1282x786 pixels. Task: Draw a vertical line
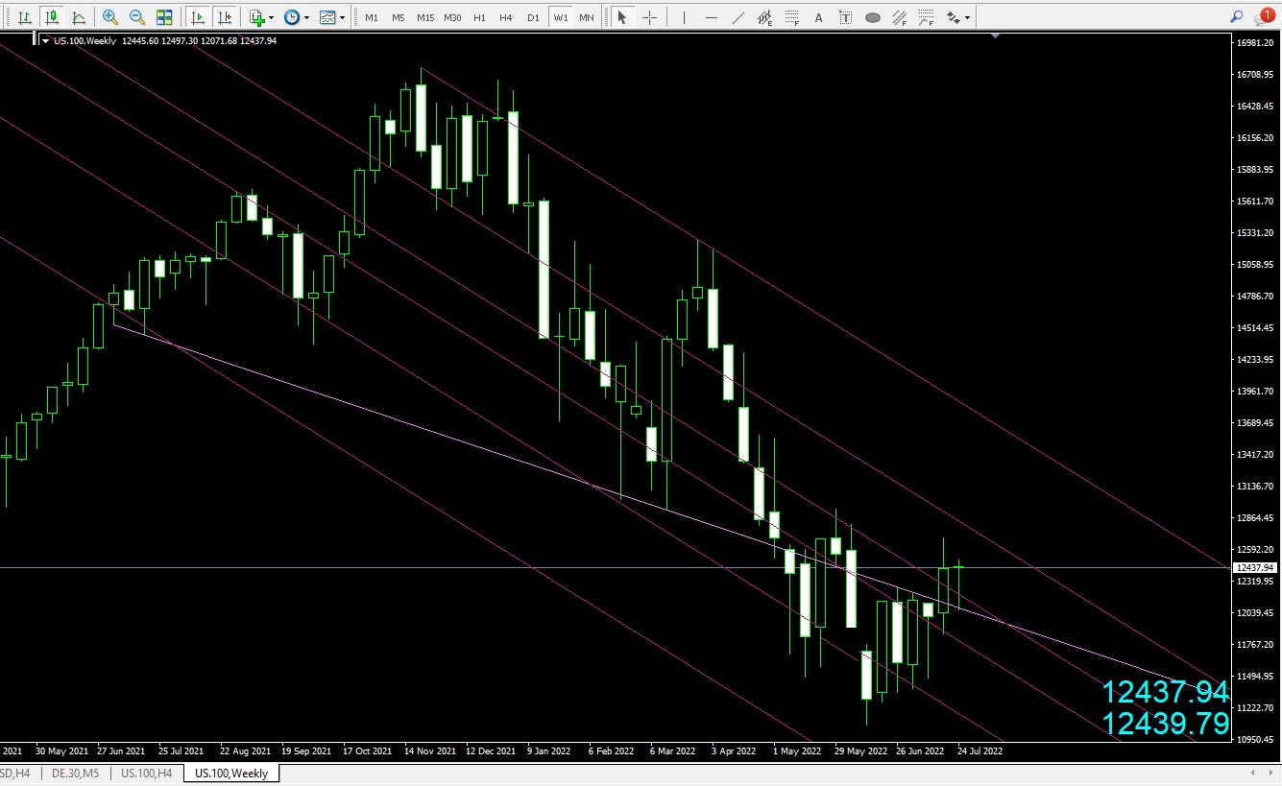[x=683, y=17]
